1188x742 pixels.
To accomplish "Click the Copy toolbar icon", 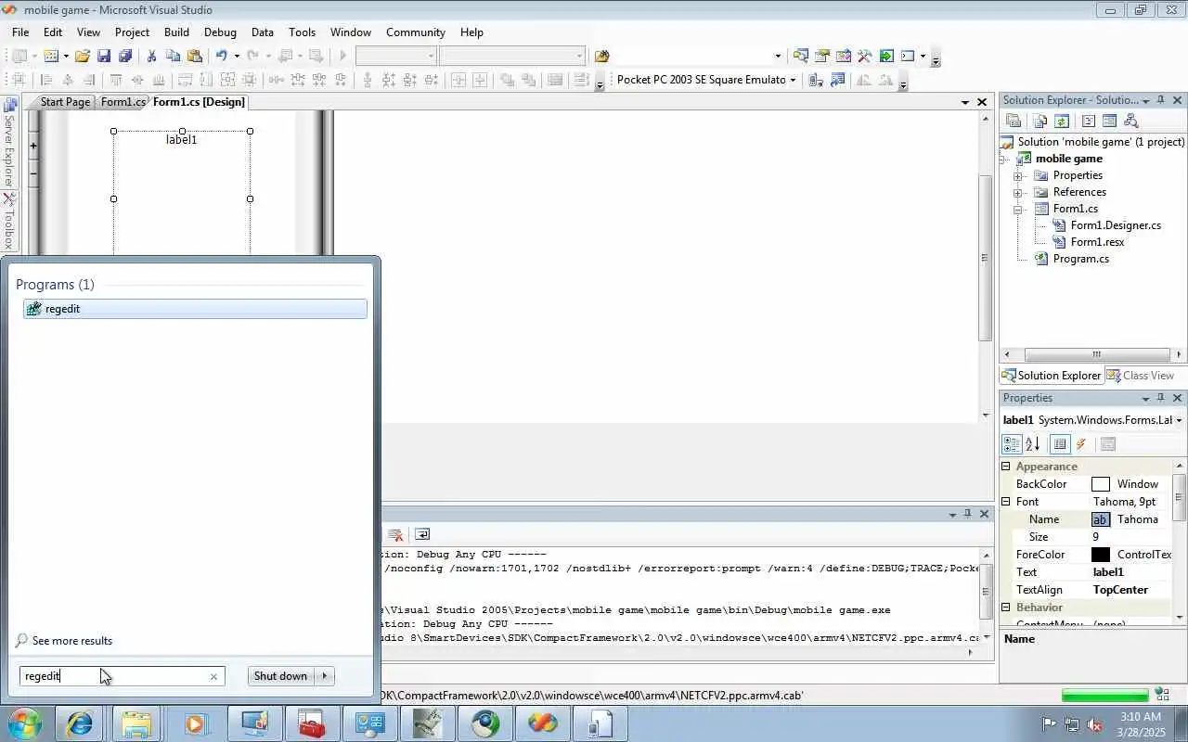I will click(x=173, y=56).
